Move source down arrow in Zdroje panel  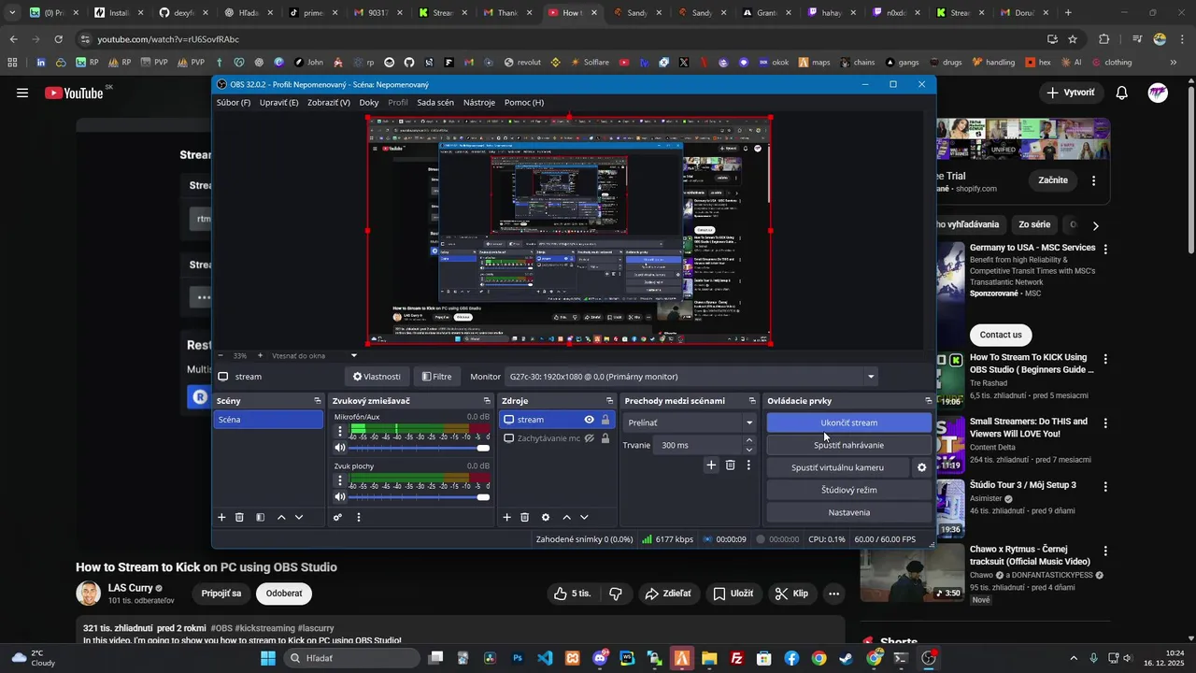[584, 517]
